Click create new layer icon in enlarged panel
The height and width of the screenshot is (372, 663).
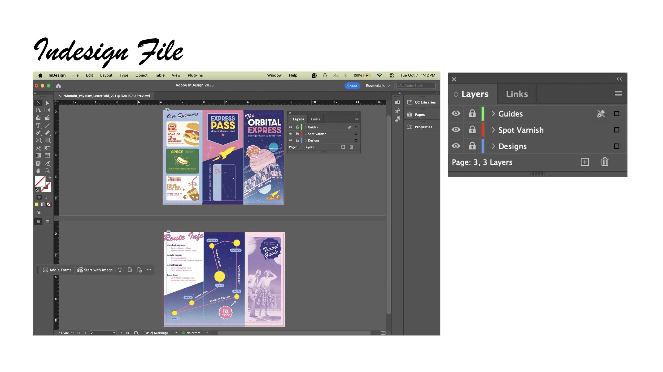[585, 162]
